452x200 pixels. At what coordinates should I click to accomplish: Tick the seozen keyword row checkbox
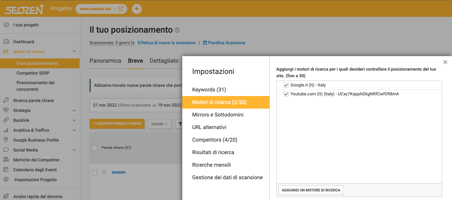94,172
